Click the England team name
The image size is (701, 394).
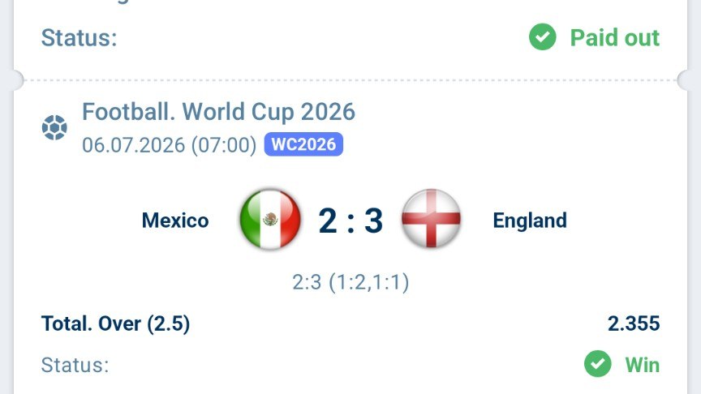(x=530, y=221)
